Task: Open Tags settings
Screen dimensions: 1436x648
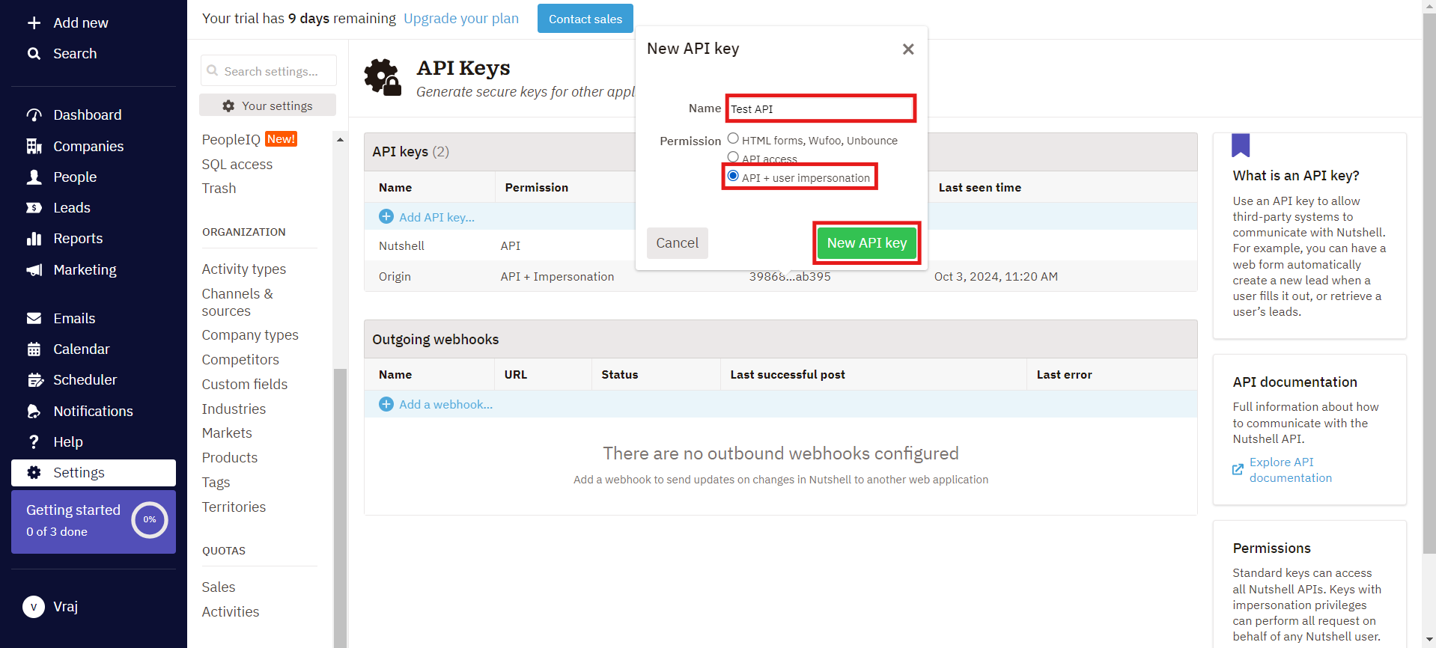Action: click(x=216, y=483)
